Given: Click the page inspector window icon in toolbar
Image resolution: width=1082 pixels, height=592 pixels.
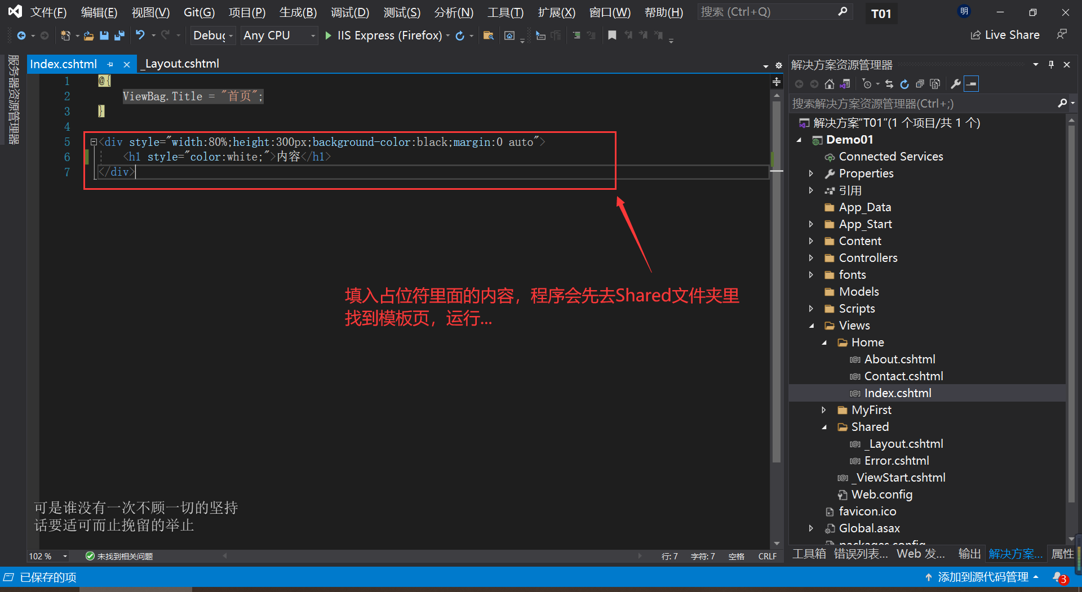Looking at the screenshot, I should tap(509, 35).
